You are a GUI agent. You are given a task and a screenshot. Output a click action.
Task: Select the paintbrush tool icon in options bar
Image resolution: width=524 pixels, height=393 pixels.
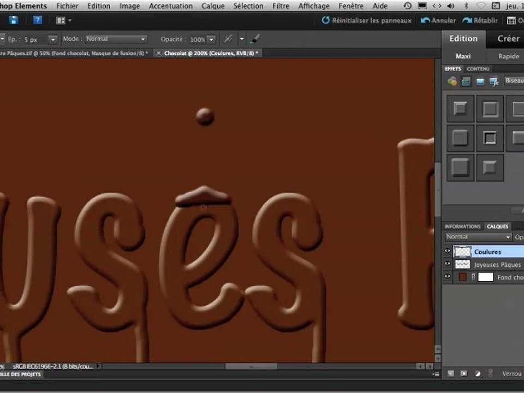(x=255, y=39)
